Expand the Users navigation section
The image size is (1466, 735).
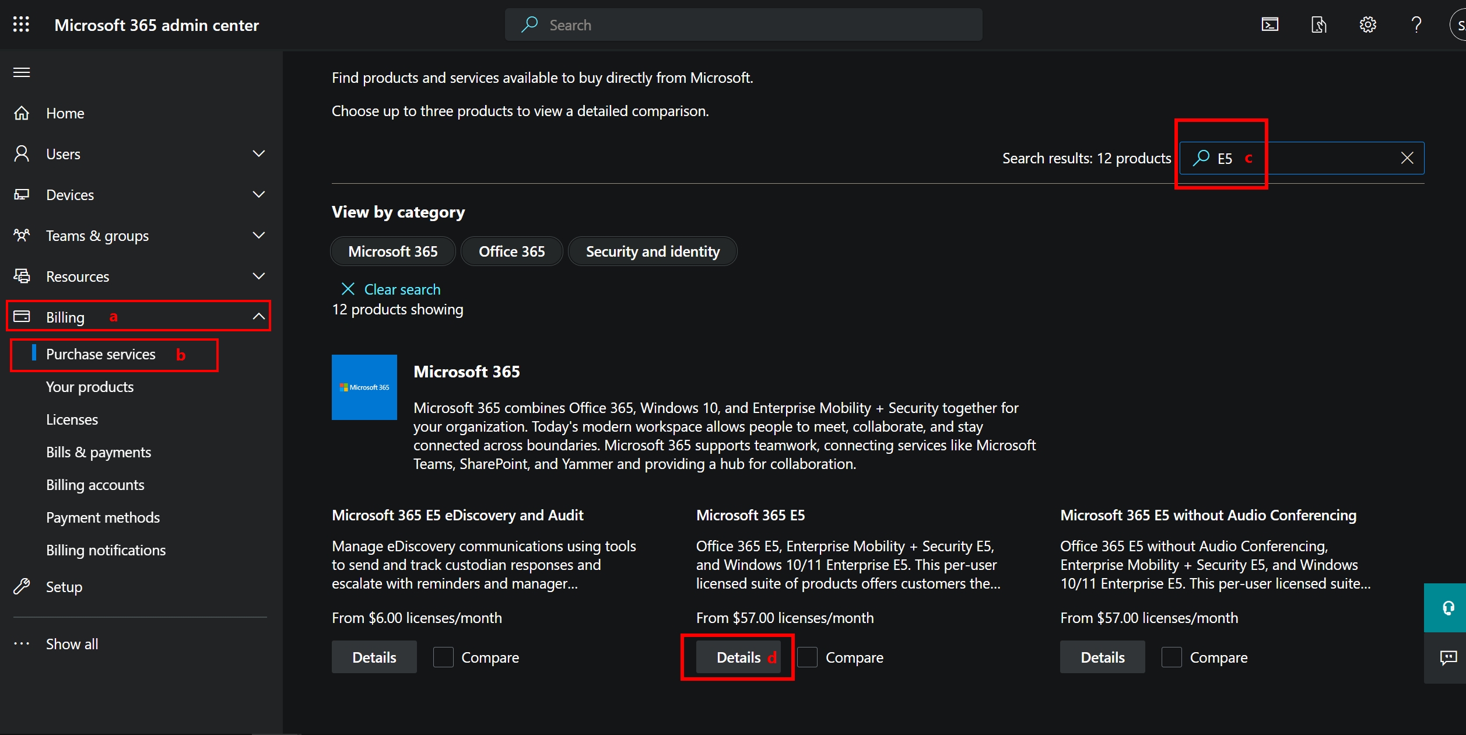(x=258, y=154)
